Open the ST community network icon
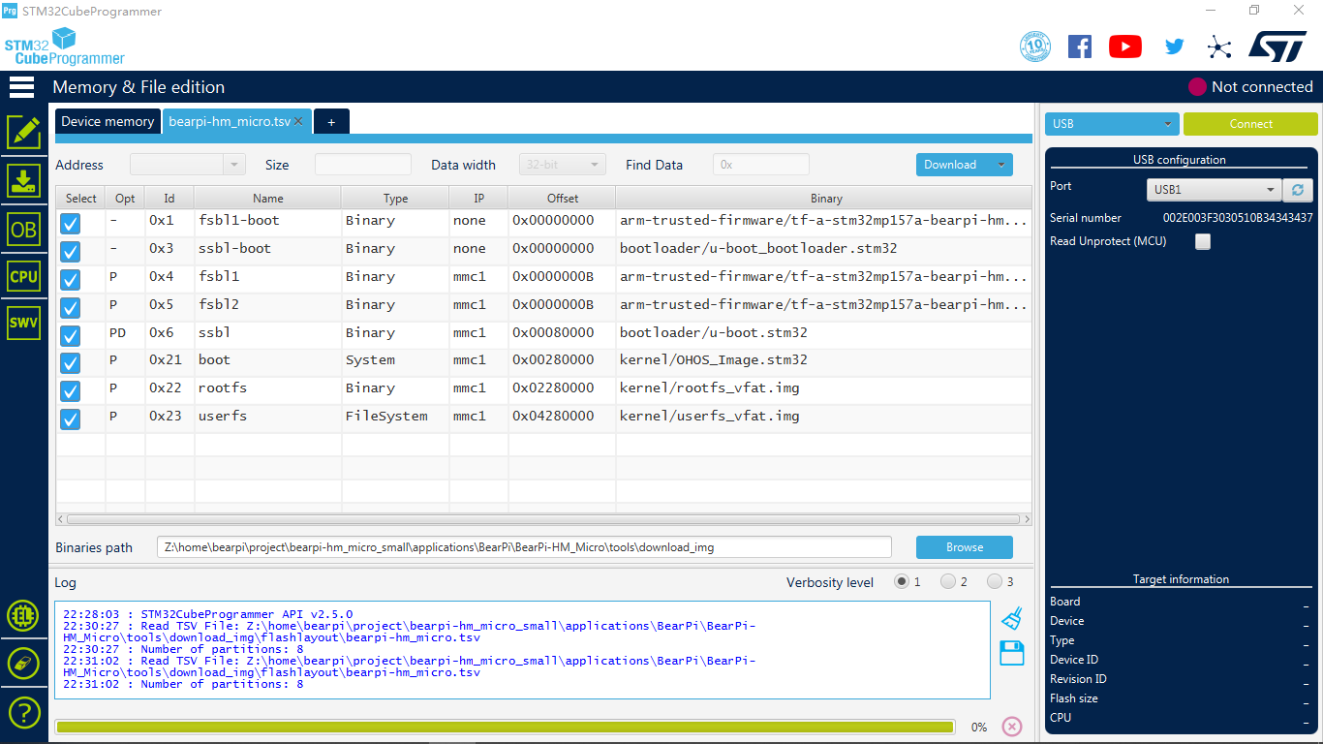 pos(1219,46)
